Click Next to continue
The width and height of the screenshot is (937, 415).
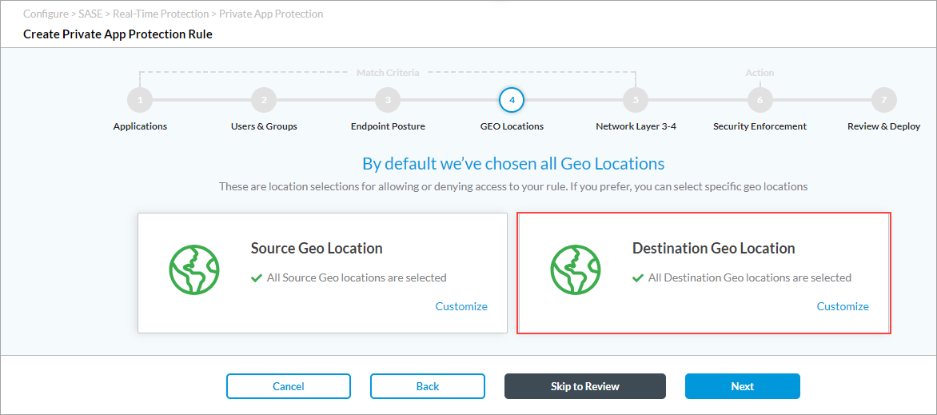click(x=742, y=386)
